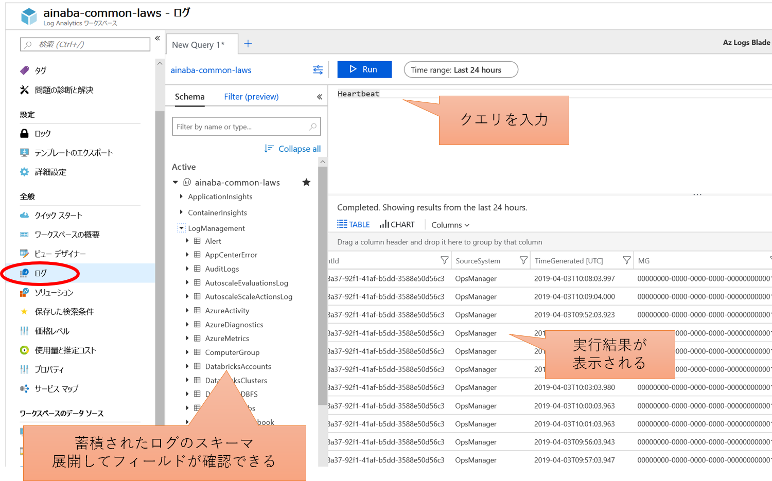This screenshot has height=481, width=772.
Task: Open ビュー デザイナー icon
Action: [24, 254]
